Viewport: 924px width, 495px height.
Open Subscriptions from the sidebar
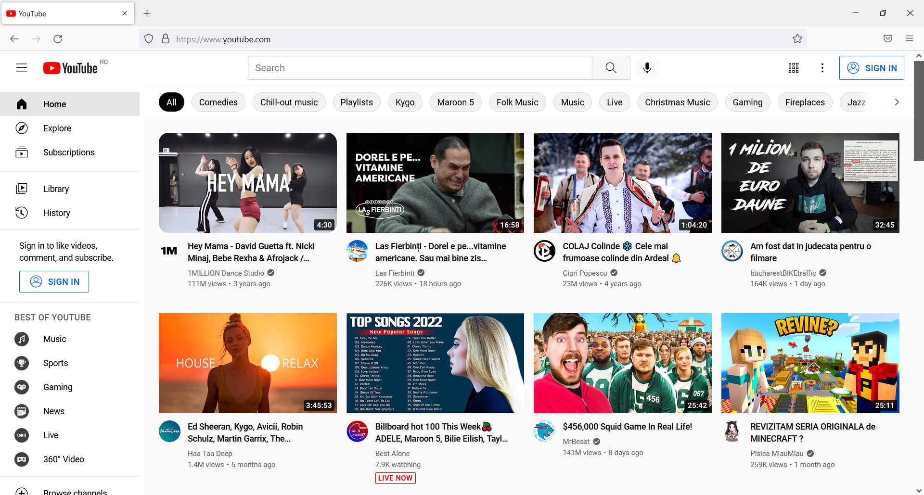coord(69,152)
